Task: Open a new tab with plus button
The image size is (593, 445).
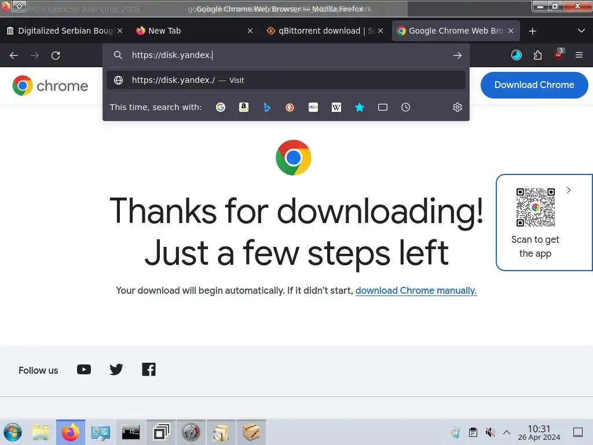Action: coord(533,31)
